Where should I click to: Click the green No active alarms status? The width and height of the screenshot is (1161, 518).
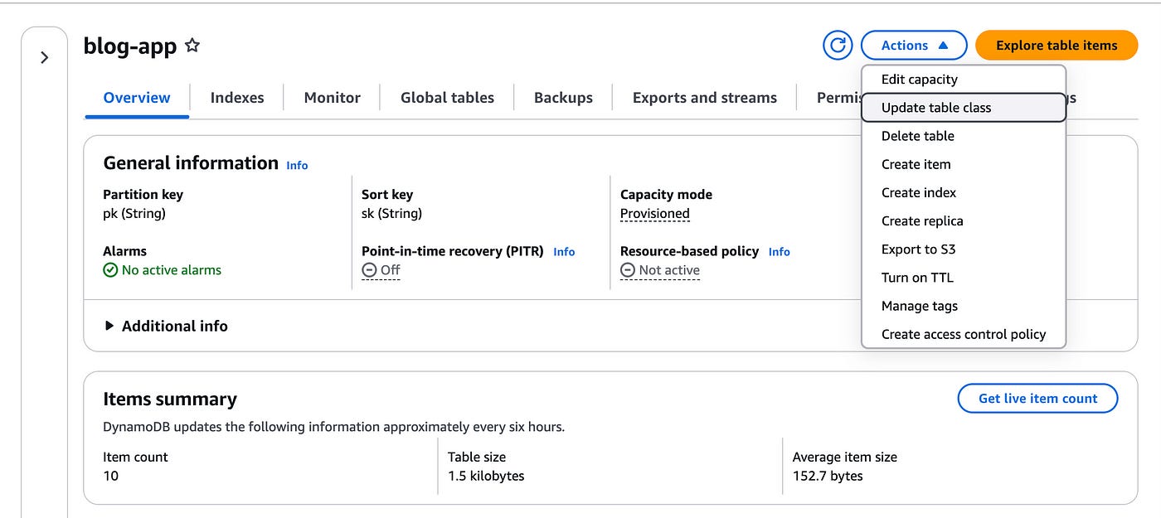163,270
